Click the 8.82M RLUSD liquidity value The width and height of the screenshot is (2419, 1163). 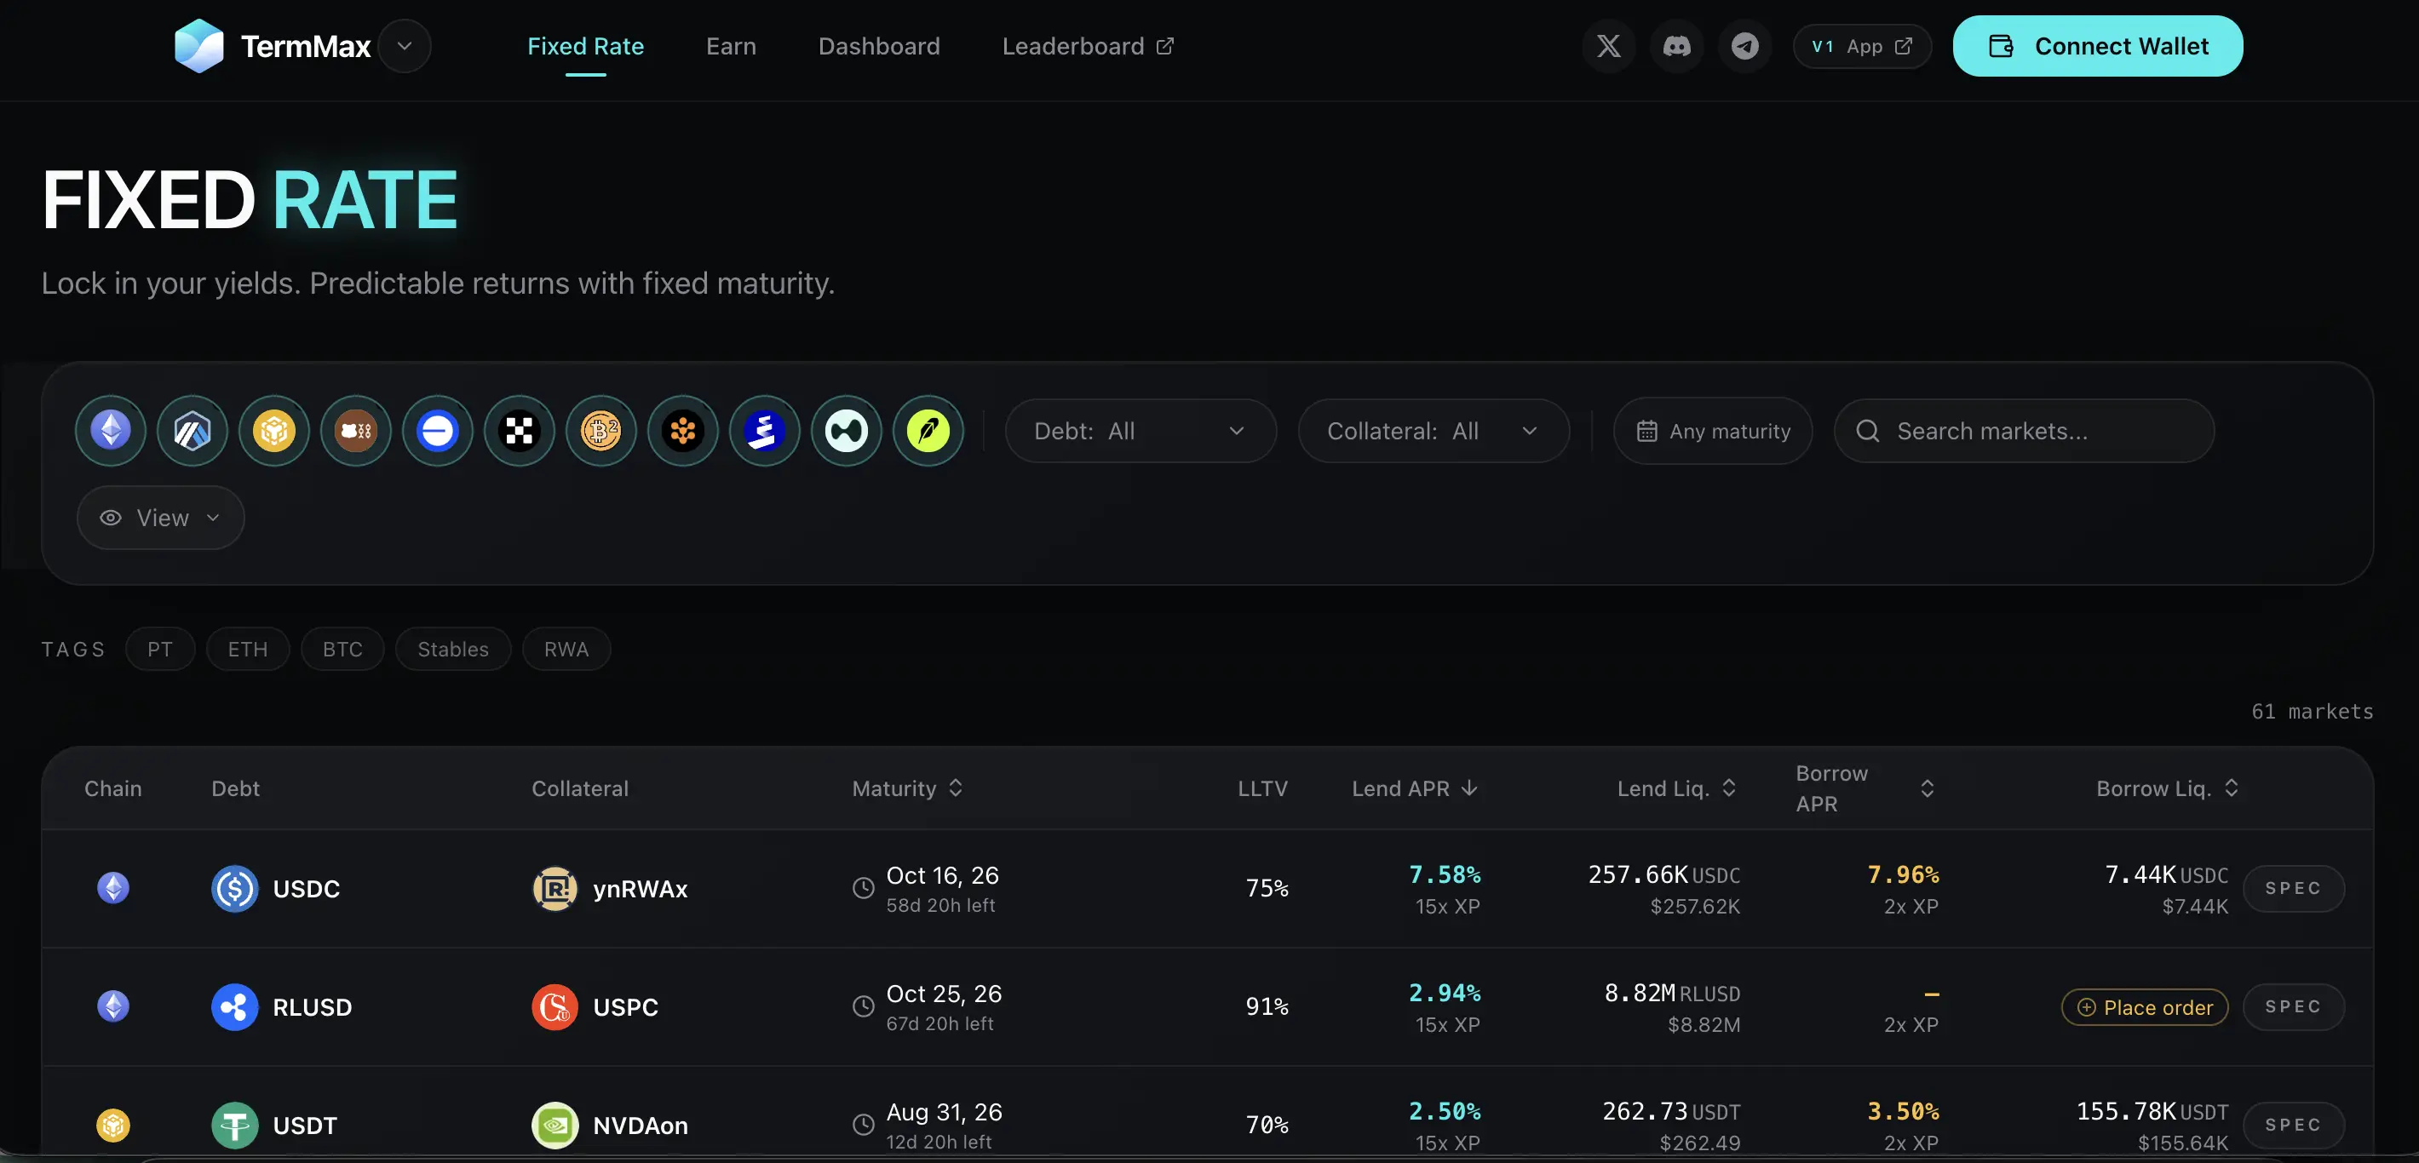click(x=1673, y=993)
